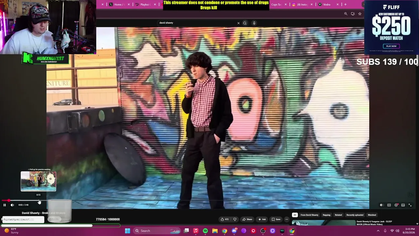Close the Instagram tab
The width and height of the screenshot is (419, 236).
[311, 5]
